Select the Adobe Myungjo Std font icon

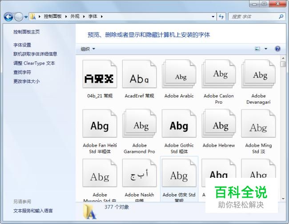pyautogui.click(x=100, y=173)
